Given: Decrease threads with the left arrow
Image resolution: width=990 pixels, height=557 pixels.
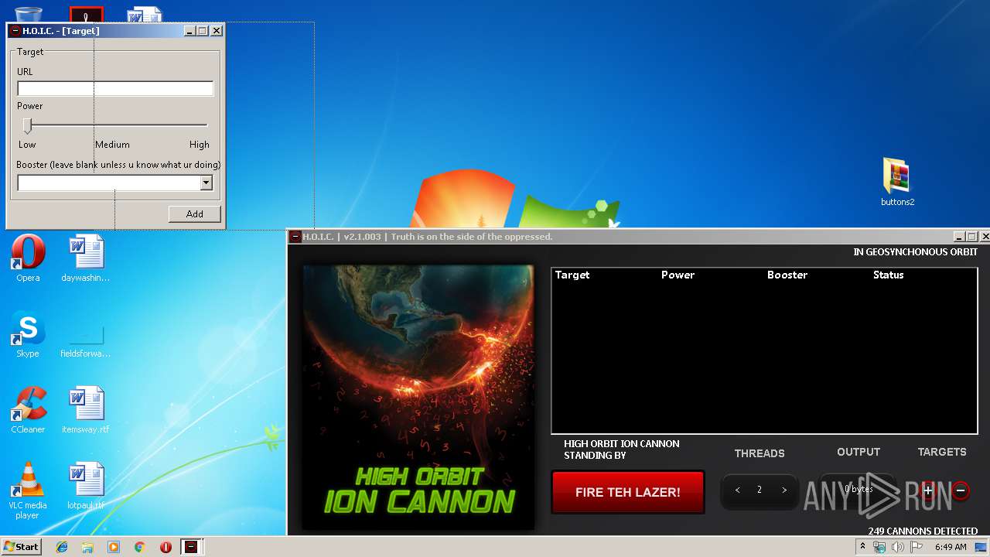Looking at the screenshot, I should (737, 490).
